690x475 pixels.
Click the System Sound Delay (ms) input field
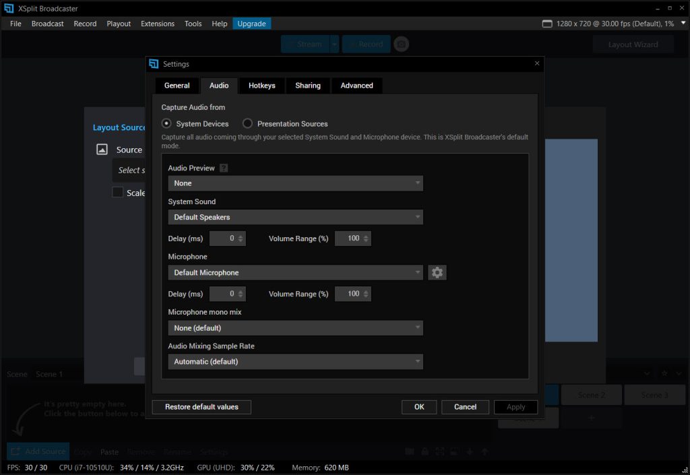pyautogui.click(x=228, y=239)
